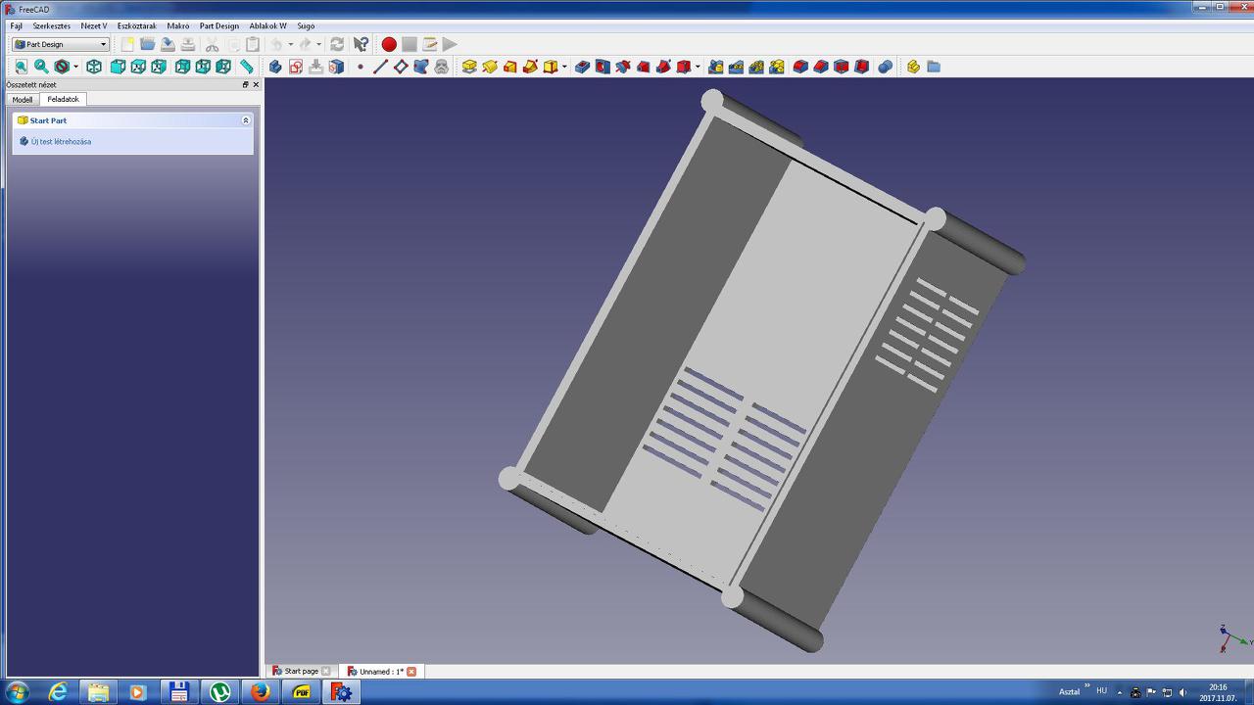The height and width of the screenshot is (705, 1254).
Task: Launch Firefox from the taskbar
Action: (260, 692)
